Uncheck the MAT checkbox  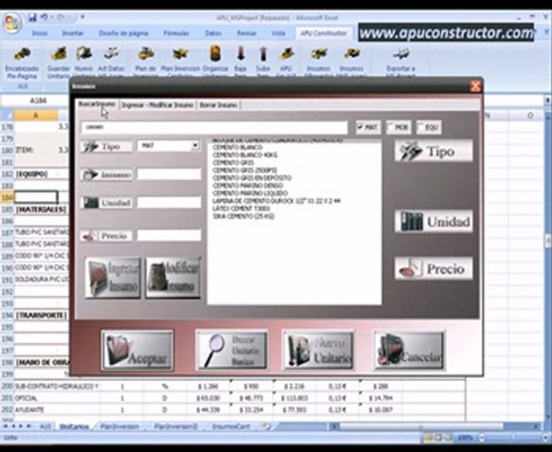360,127
